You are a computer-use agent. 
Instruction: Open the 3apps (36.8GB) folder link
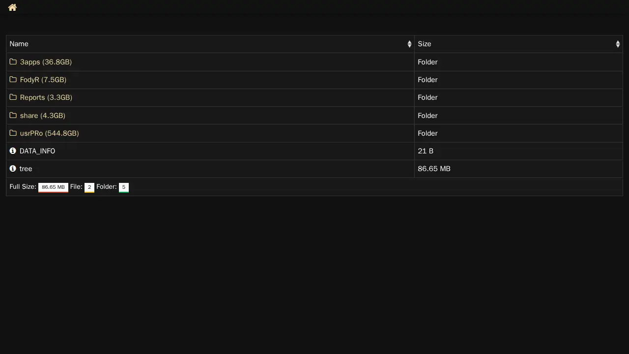(x=46, y=62)
